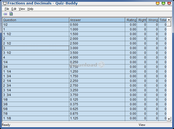
Task: Select question cell "2 1/2"
Action: (36, 43)
